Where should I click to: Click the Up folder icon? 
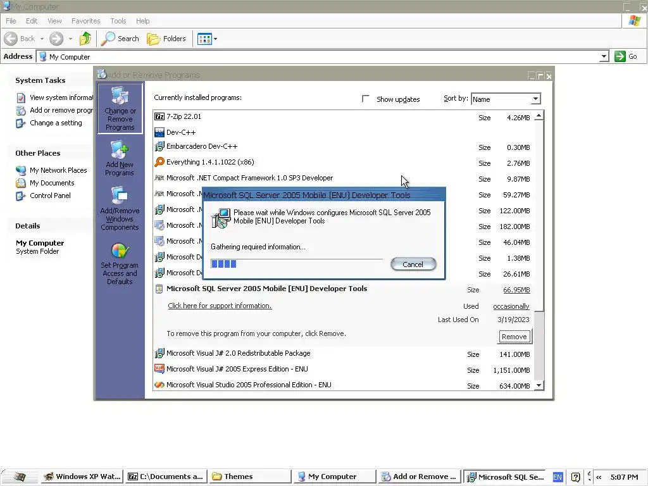pos(85,39)
